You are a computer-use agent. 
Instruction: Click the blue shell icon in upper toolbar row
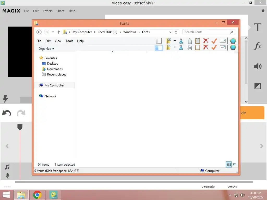(x=233, y=41)
